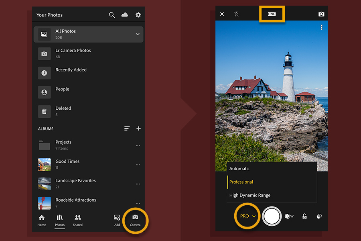Click the Deleted trash icon
This screenshot has width=361, height=241.
click(44, 112)
